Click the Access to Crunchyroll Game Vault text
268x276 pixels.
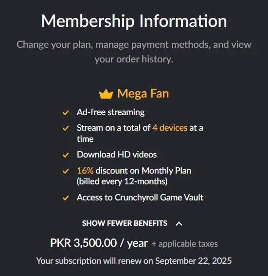140,197
